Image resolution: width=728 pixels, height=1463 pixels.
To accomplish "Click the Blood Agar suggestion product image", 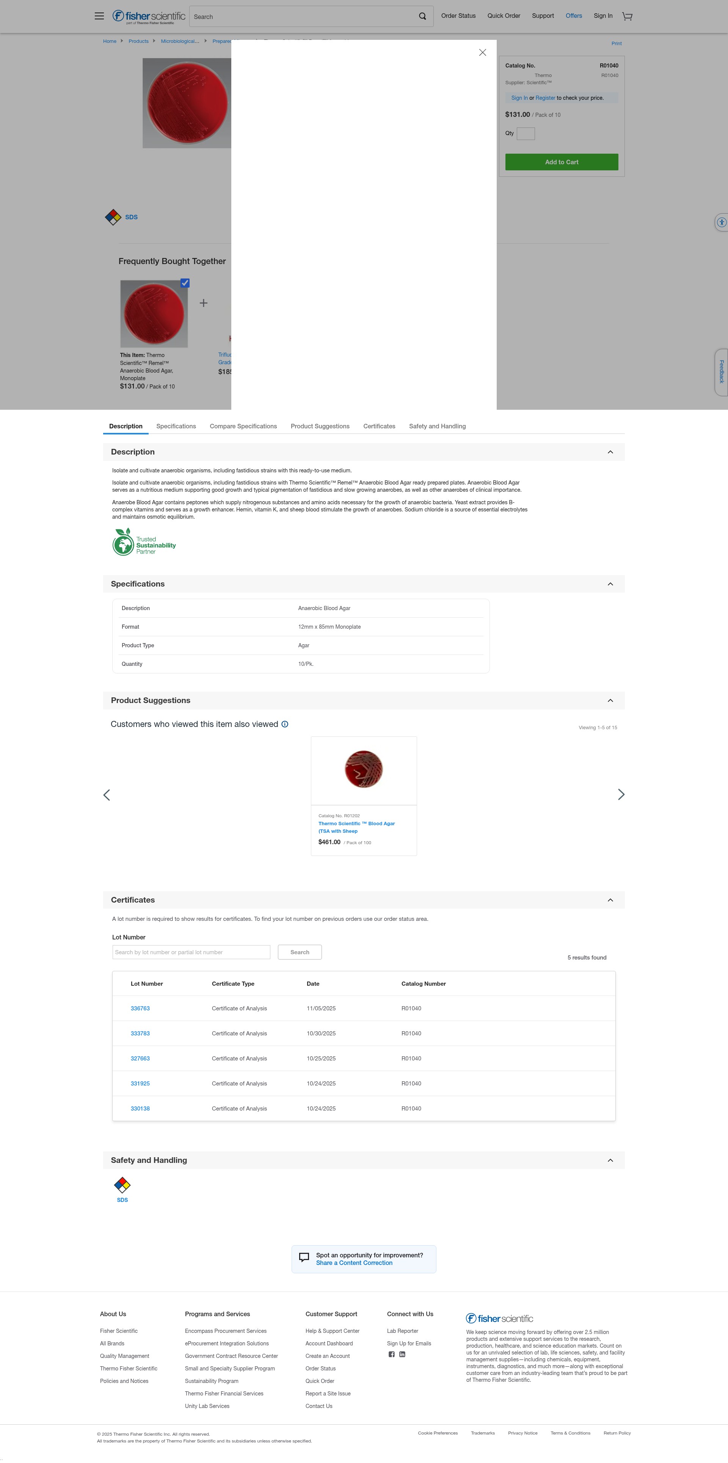I will click(x=364, y=769).
